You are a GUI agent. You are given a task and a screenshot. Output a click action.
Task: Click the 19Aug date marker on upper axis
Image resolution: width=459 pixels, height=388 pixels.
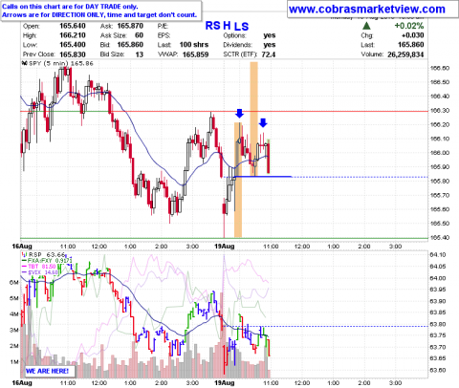(x=225, y=247)
